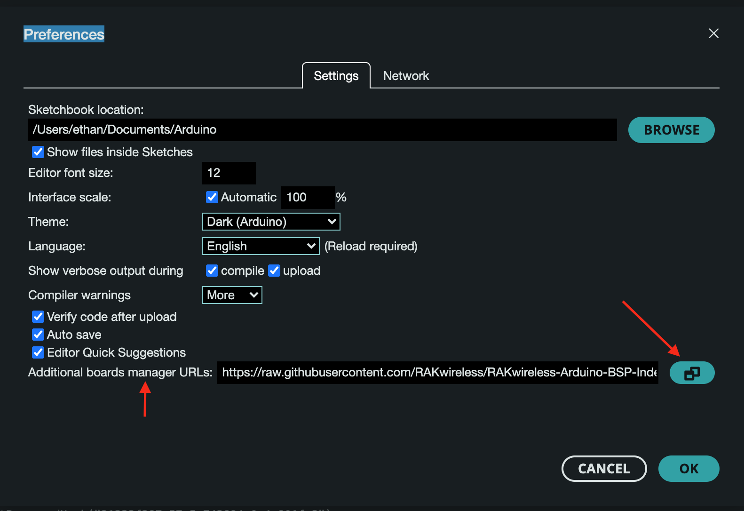Disable Automatic interface scale checkbox
This screenshot has height=511, width=744.
(x=212, y=197)
